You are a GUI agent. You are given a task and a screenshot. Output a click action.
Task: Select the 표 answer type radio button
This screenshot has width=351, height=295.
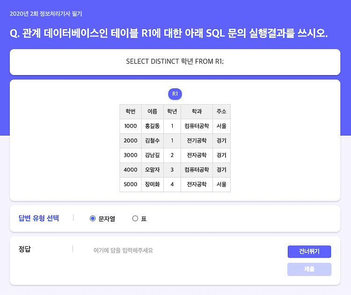(x=135, y=218)
